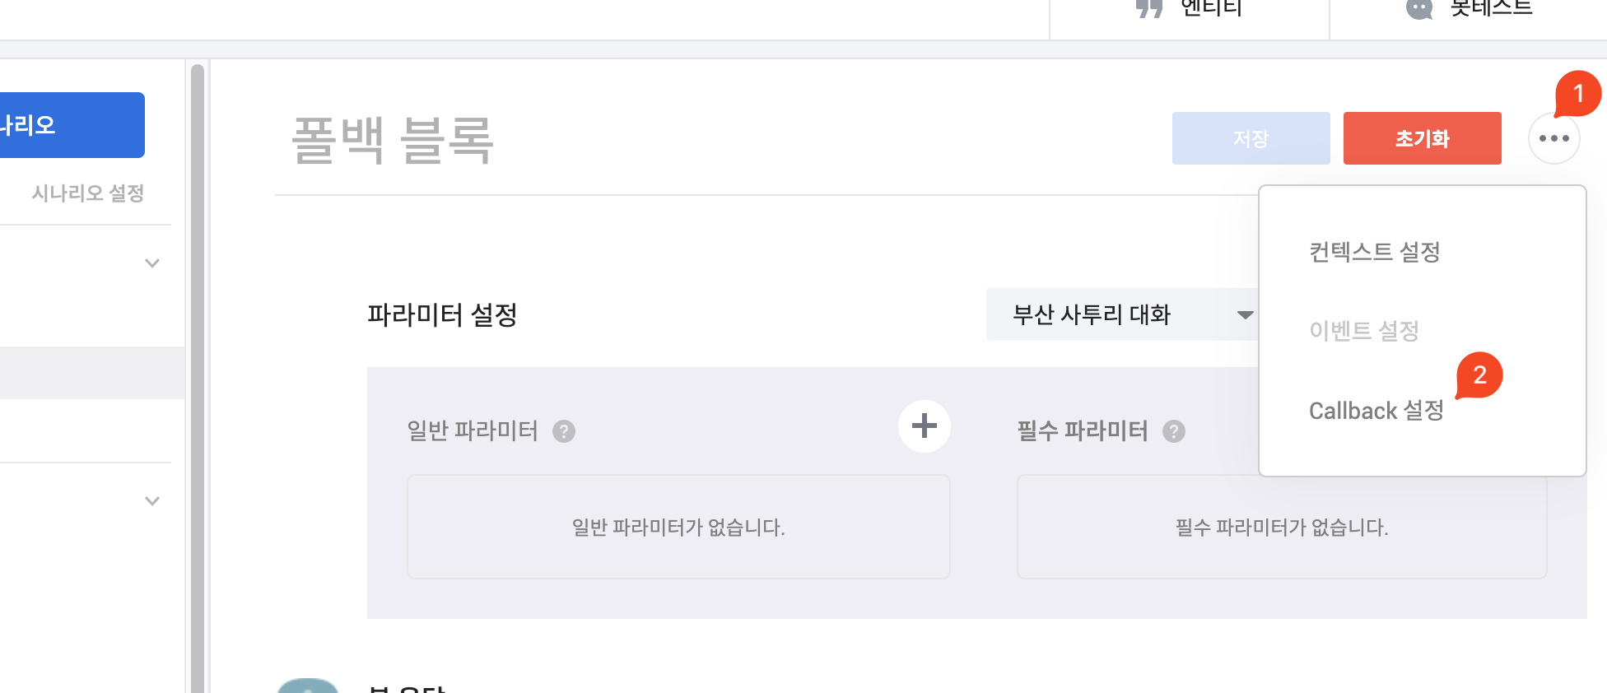Open 시나리오 설정 in the sidebar
Image resolution: width=1607 pixels, height=693 pixels.
click(87, 193)
